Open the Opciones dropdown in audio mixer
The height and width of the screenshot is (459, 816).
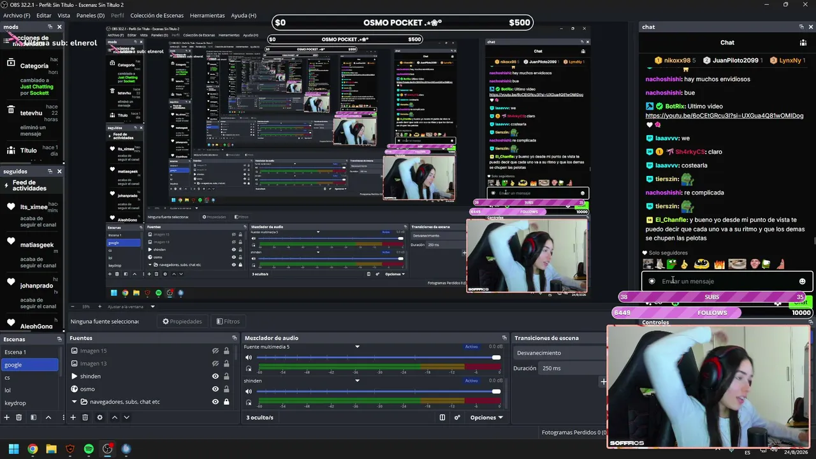[x=486, y=418]
